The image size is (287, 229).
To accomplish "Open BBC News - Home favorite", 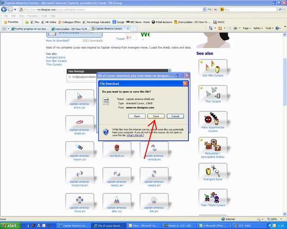I will (138, 22).
